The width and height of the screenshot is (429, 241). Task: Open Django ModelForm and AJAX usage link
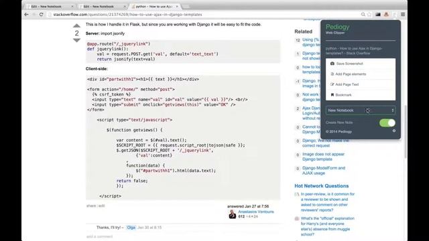pos(324,170)
